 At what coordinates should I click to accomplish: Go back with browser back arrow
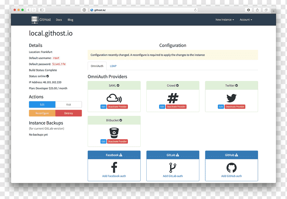[x=29, y=10]
